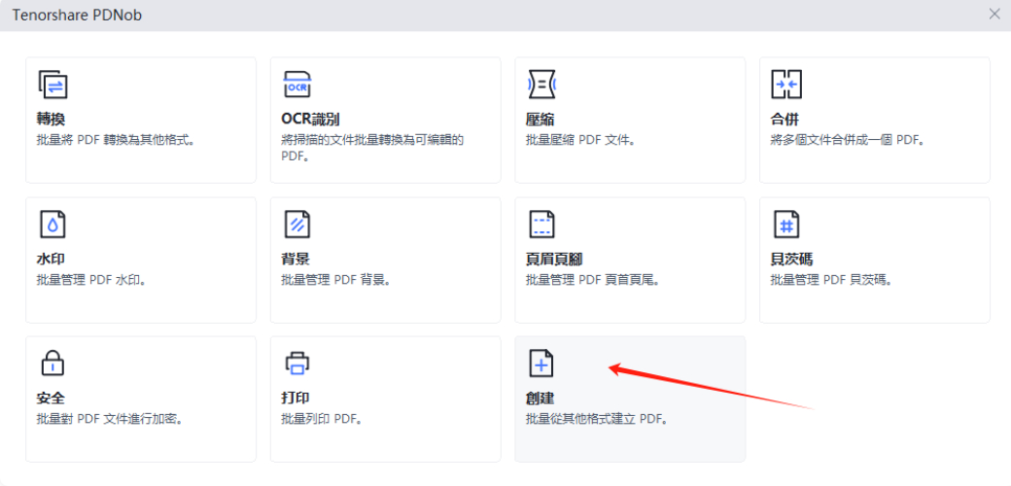
Task: Choose the 合併 merge icon
Action: pyautogui.click(x=786, y=85)
